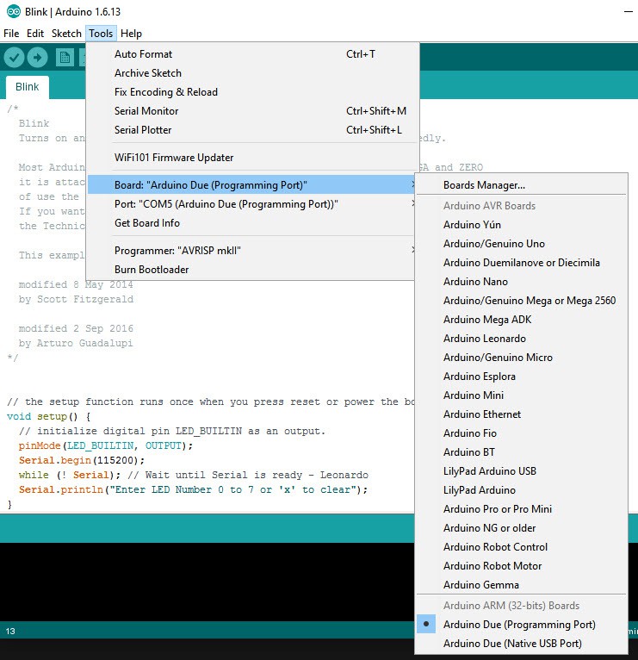Click the 'void setup() {' code line

tap(49, 416)
